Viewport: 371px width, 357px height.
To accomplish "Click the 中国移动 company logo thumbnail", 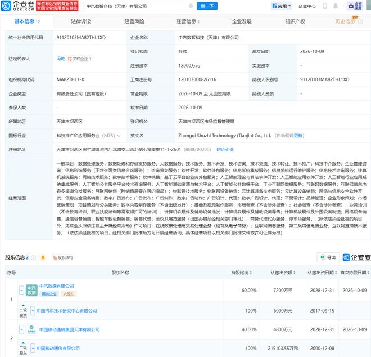I will pos(31,329).
